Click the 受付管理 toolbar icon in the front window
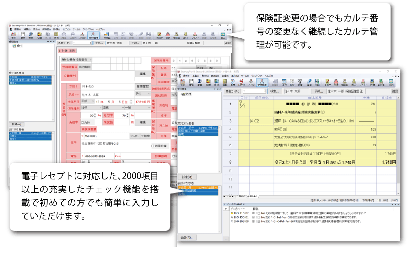 (x=262, y=83)
